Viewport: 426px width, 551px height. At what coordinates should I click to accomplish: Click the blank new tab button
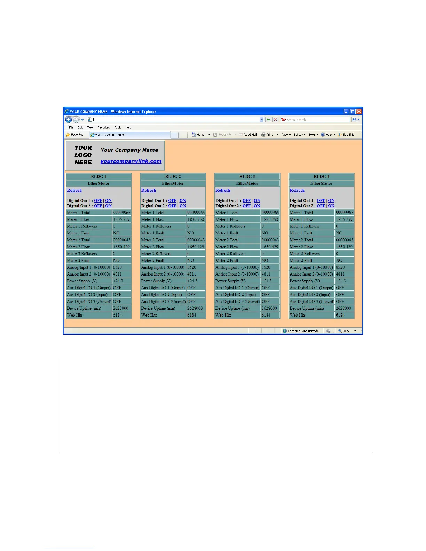175,135
